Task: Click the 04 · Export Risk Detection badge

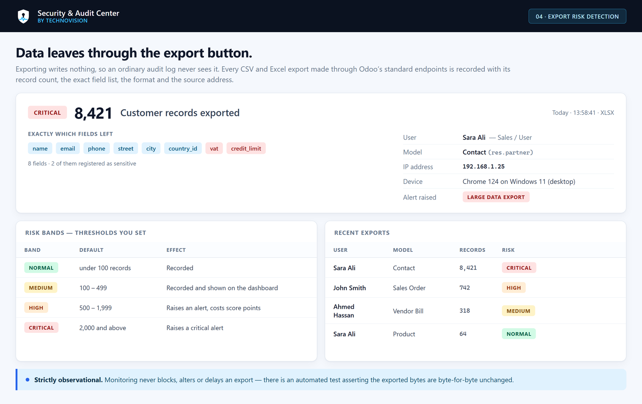Action: (x=577, y=16)
